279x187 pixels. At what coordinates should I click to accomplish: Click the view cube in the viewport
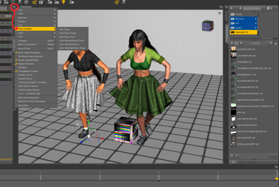208,26
